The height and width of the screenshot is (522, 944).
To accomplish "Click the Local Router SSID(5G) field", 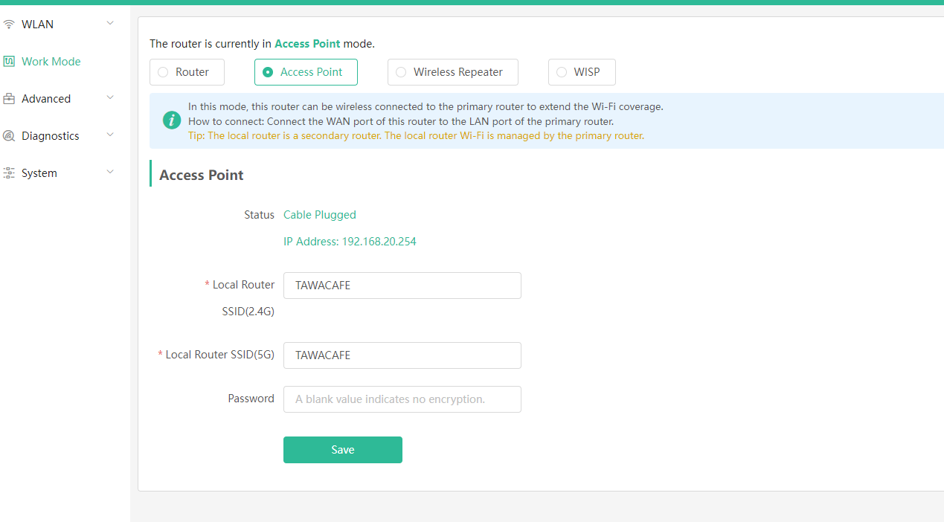I will pos(402,355).
